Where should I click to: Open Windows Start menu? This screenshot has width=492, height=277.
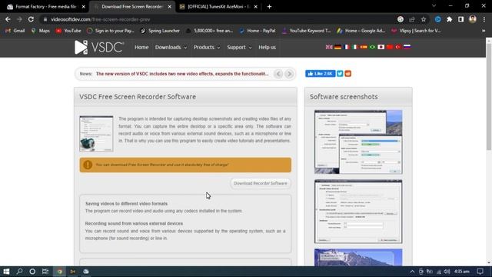click(x=6, y=272)
